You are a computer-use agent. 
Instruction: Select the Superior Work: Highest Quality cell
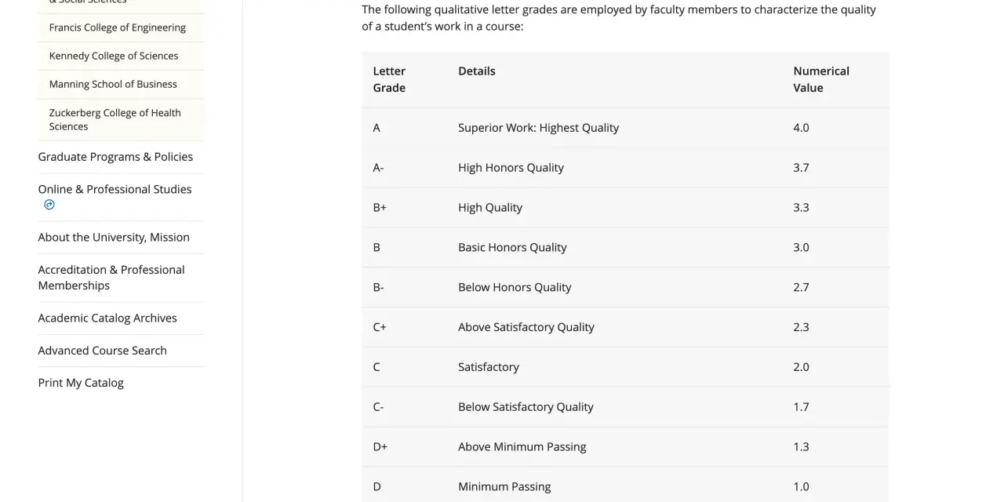(539, 128)
